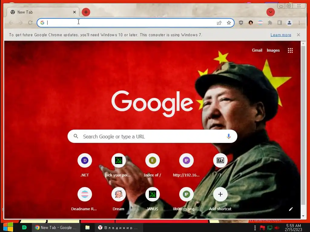Click the red flag tray icon
The height and width of the screenshot is (232, 310).
262,228
